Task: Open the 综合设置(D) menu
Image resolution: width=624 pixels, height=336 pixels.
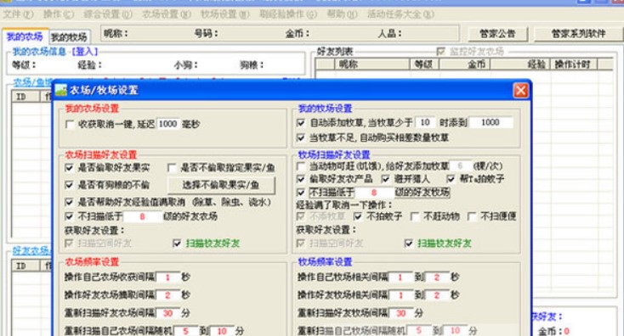Action: pos(108,14)
